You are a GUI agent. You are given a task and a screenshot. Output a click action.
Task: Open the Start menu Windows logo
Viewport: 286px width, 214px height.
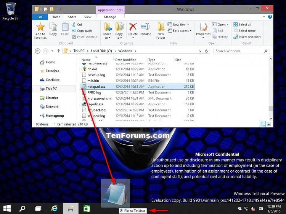(x=7, y=209)
